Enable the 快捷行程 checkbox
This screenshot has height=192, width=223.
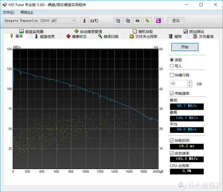(172, 75)
